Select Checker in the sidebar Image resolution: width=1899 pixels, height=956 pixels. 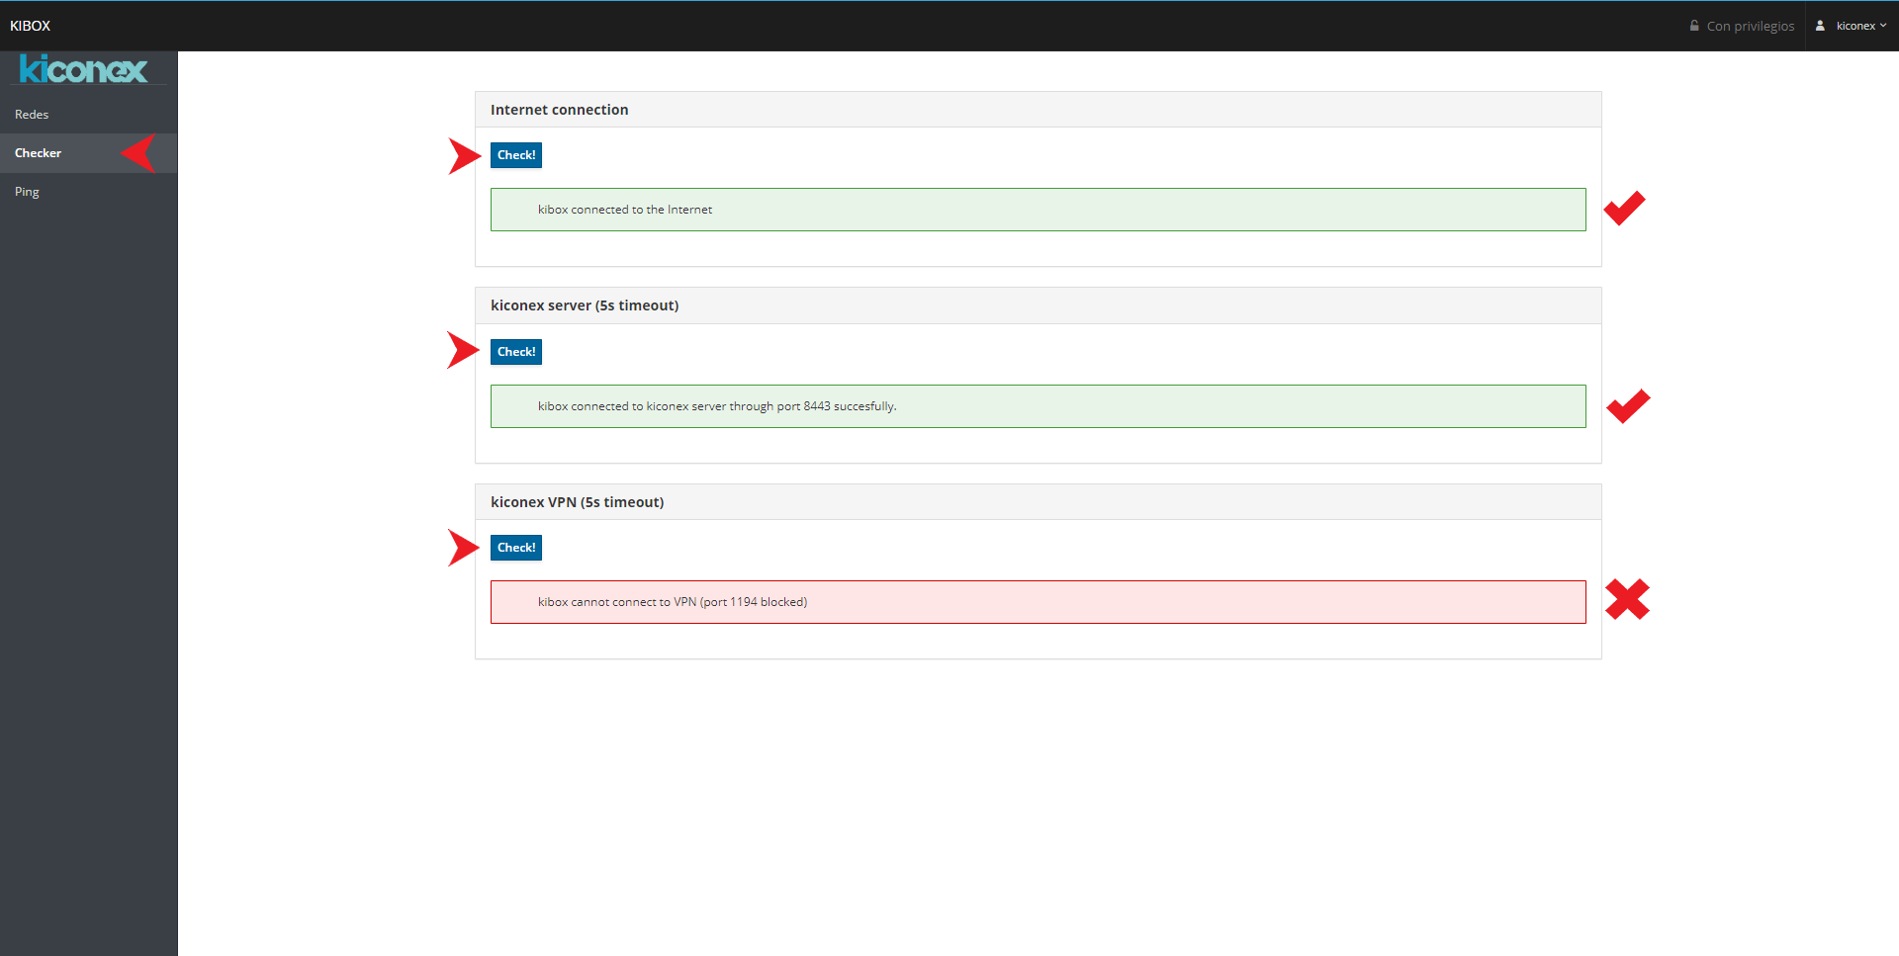[39, 153]
